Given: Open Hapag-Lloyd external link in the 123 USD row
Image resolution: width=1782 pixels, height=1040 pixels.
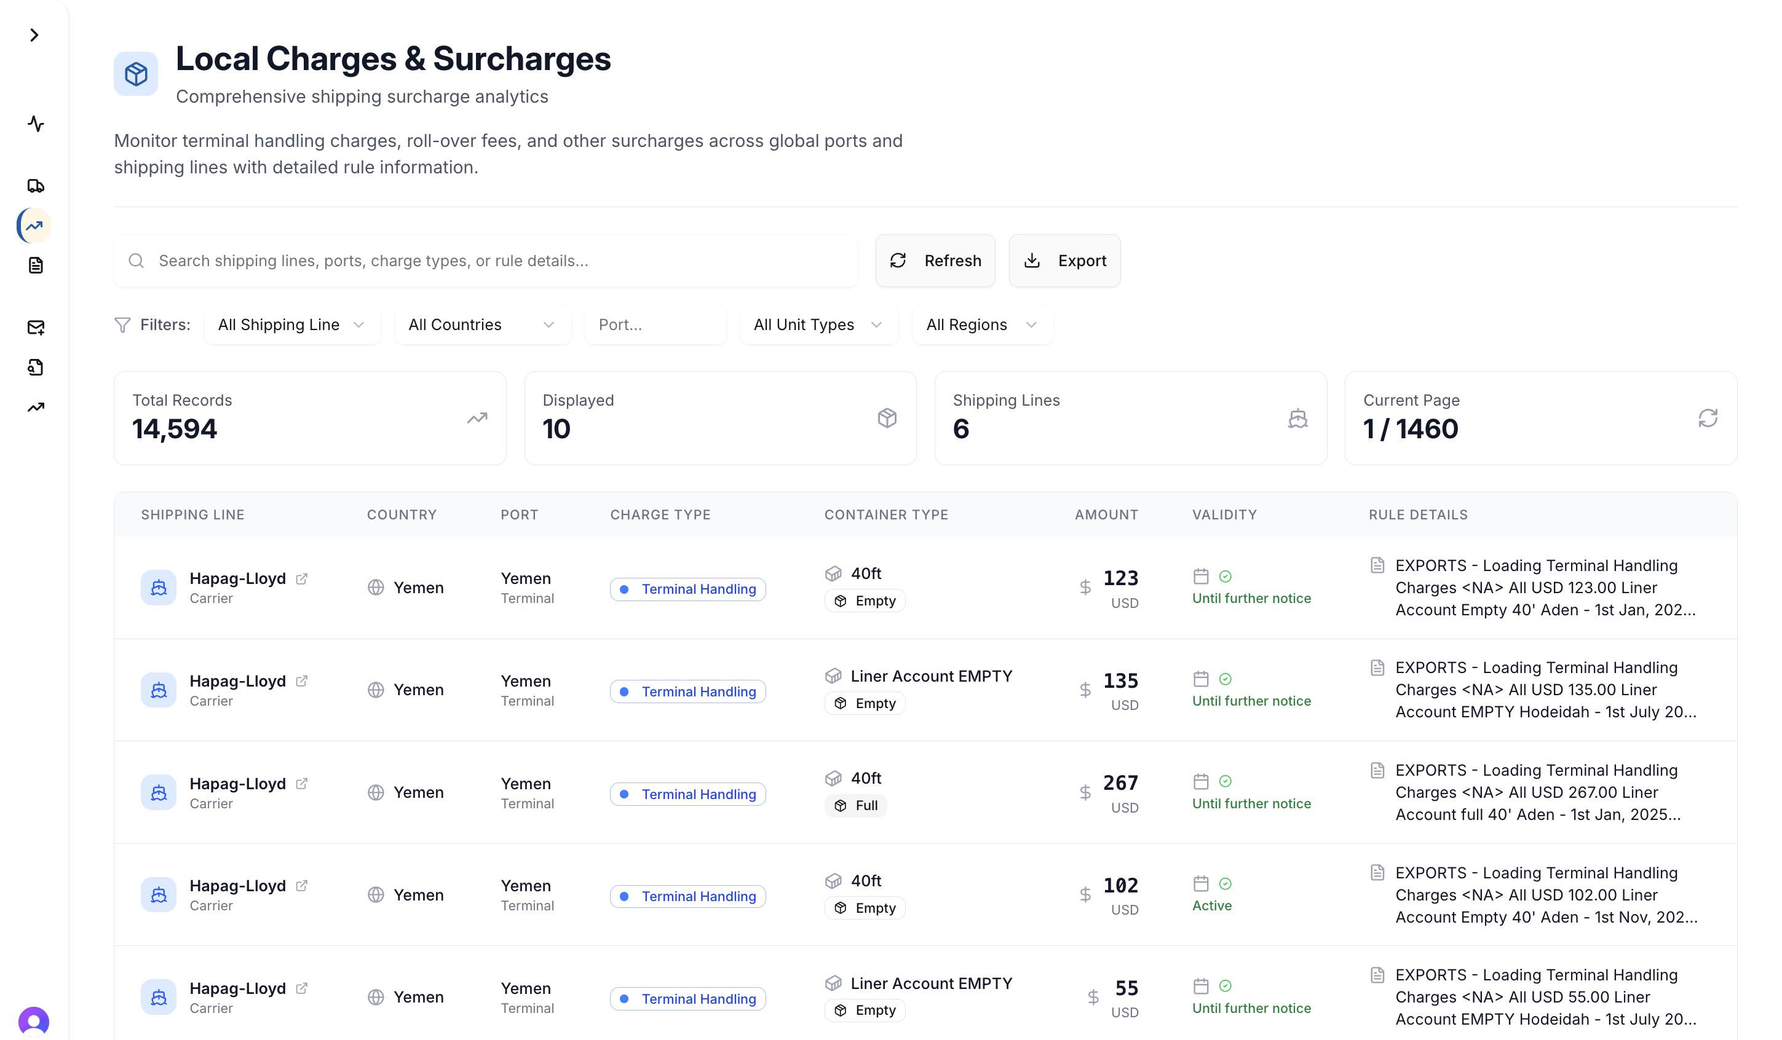Looking at the screenshot, I should (x=302, y=578).
